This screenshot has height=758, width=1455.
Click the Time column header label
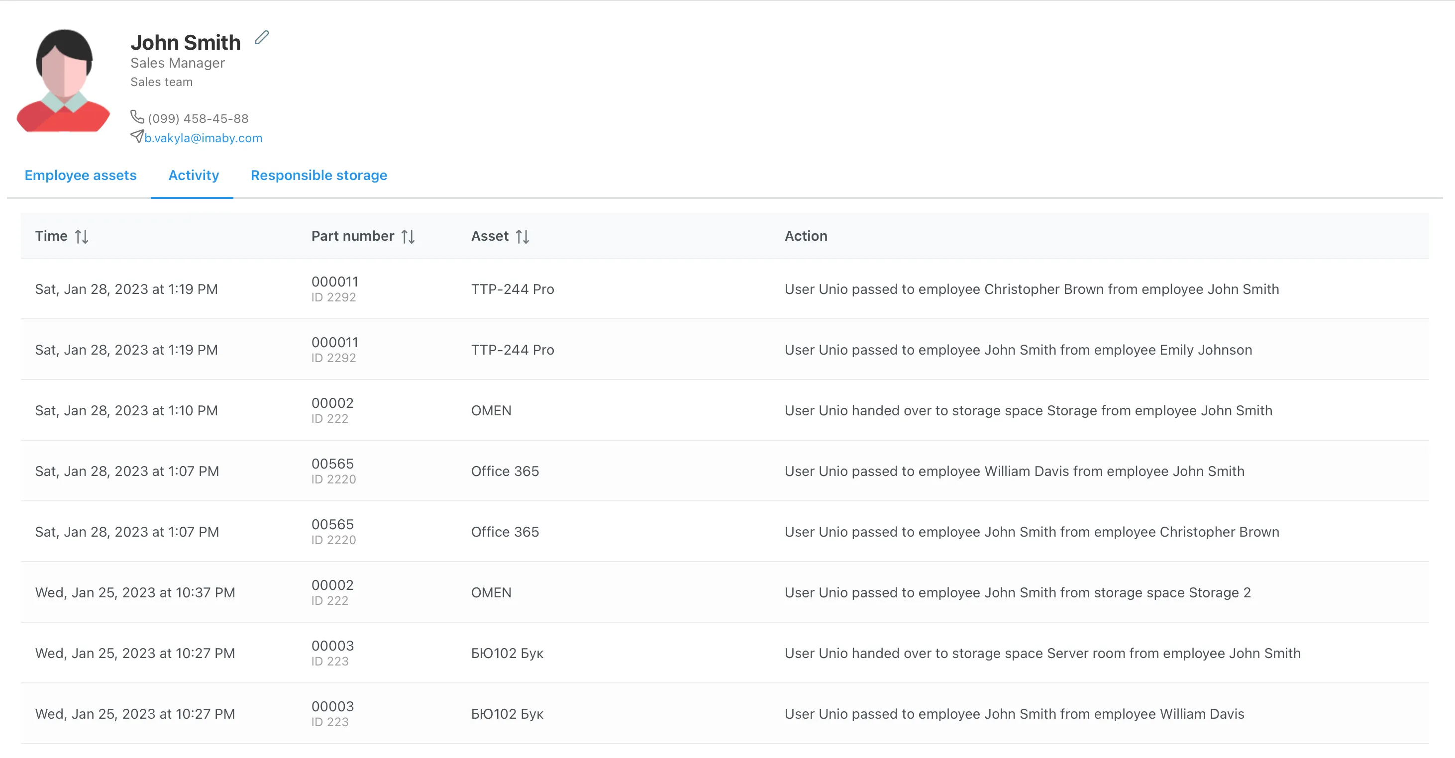click(x=51, y=236)
